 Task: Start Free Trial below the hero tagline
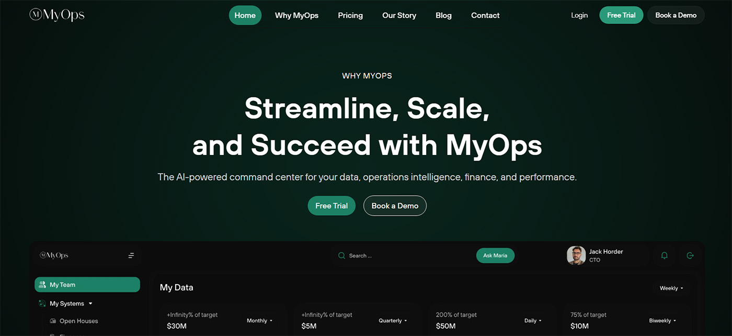(x=331, y=206)
